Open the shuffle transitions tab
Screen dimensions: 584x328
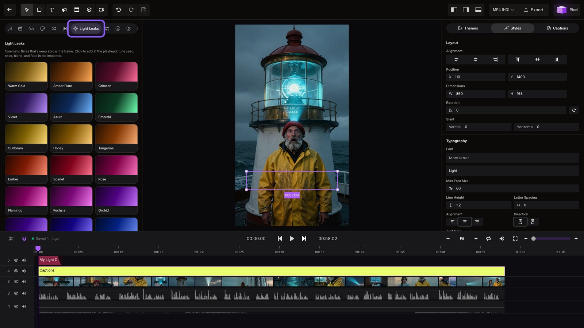pyautogui.click(x=54, y=28)
